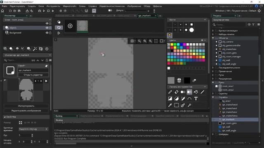Create new instance layer icon

(x=11, y=49)
